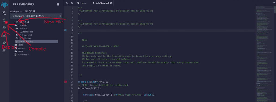The width and height of the screenshot is (276, 102).
Task: Upload a local file to workspace
Action: (x=28, y=22)
